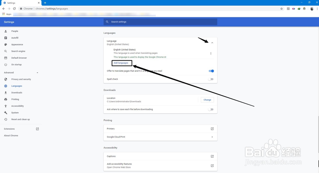Screen dimensions: 319x173
Task: Click the Default browser window icon
Action: click(x=6, y=58)
